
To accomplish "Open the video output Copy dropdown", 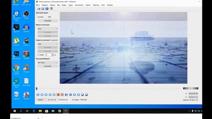I will coord(48,29).
